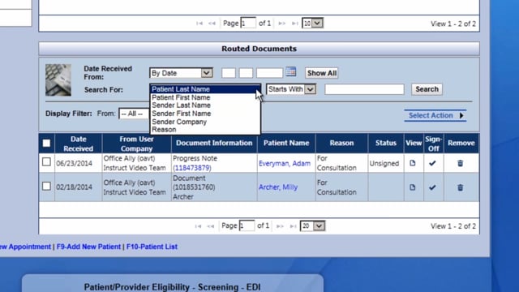The image size is (519, 292).
Task: Open the Starts With dropdown
Action: pos(291,89)
